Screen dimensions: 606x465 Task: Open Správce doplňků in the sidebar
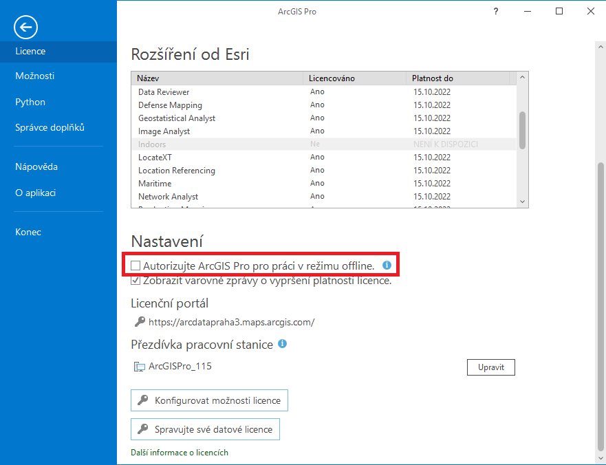[x=50, y=127]
